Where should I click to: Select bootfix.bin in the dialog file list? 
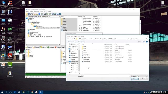click(x=86, y=54)
